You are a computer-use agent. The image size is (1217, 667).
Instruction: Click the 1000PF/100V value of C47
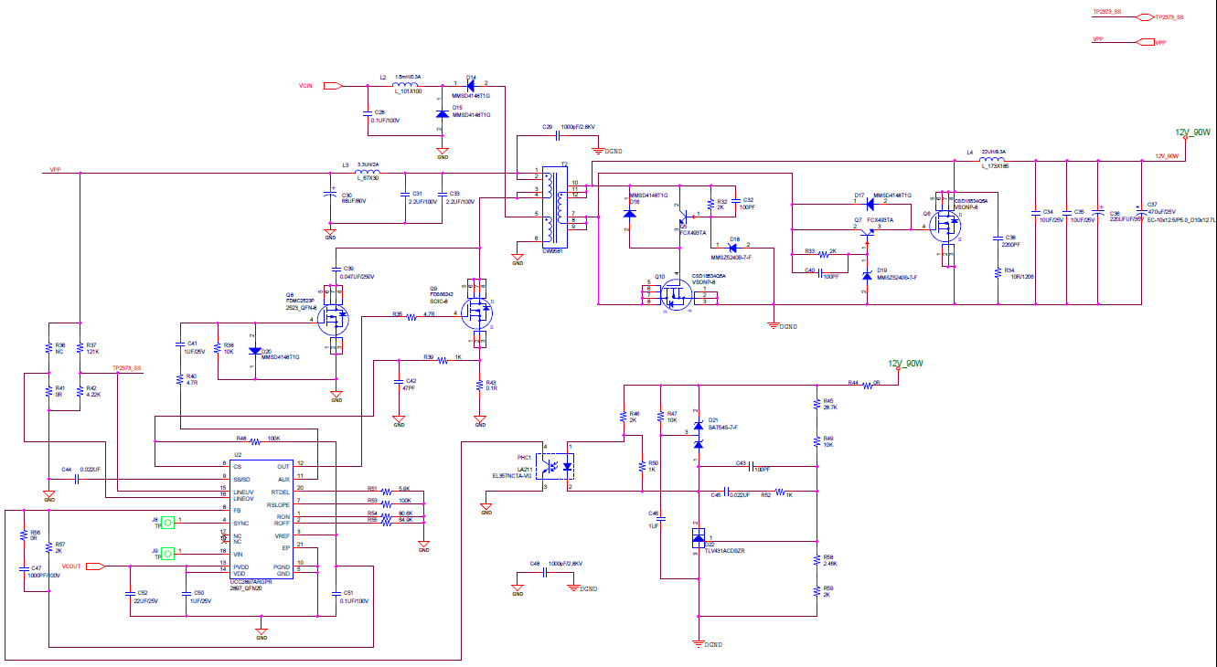pyautogui.click(x=43, y=576)
